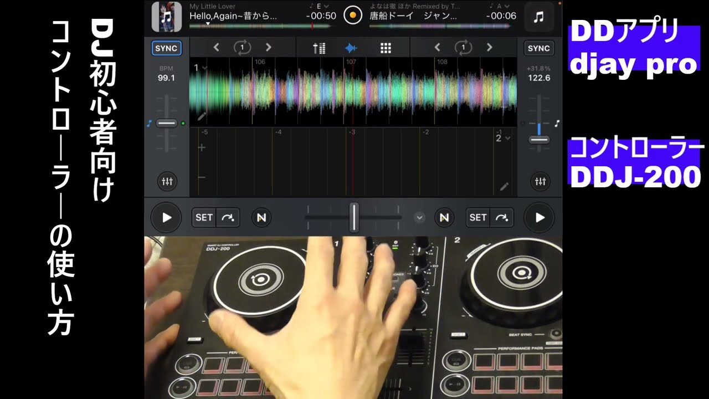Image resolution: width=709 pixels, height=399 pixels.
Task: Click SET cue on the right deck
Action: pyautogui.click(x=477, y=218)
